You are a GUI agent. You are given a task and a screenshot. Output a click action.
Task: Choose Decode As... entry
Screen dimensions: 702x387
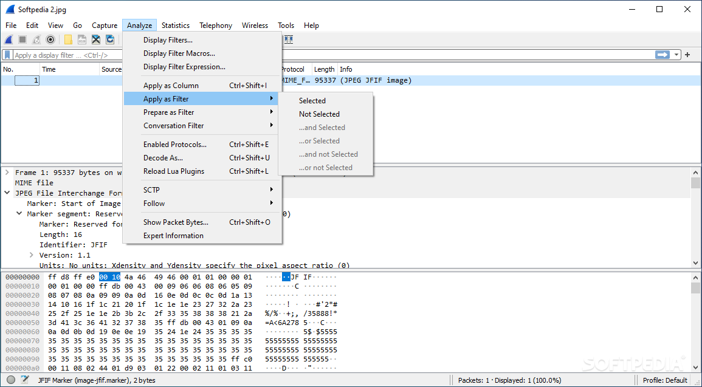(x=202, y=158)
